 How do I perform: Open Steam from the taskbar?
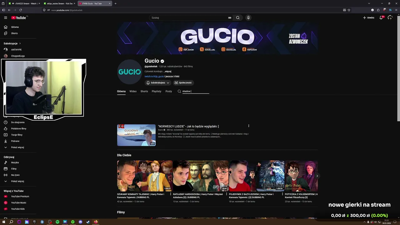click(x=88, y=222)
